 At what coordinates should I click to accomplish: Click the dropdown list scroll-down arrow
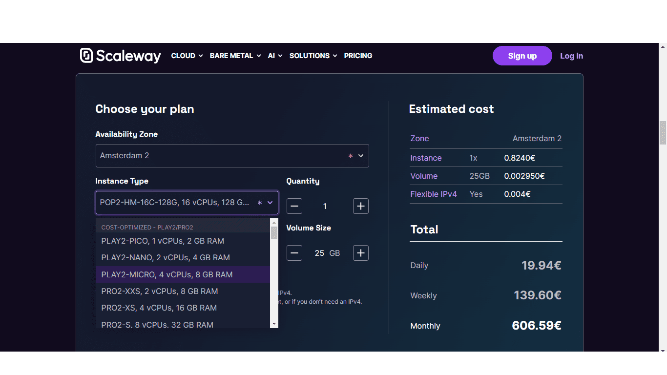click(274, 324)
